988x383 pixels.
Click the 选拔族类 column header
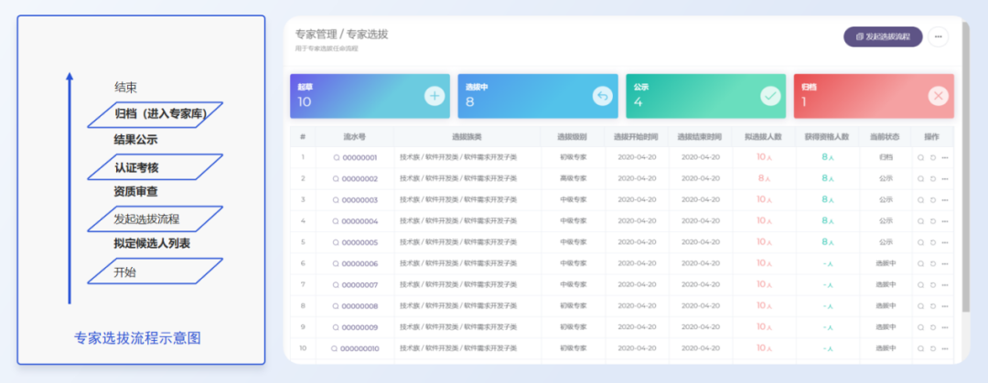coord(467,137)
